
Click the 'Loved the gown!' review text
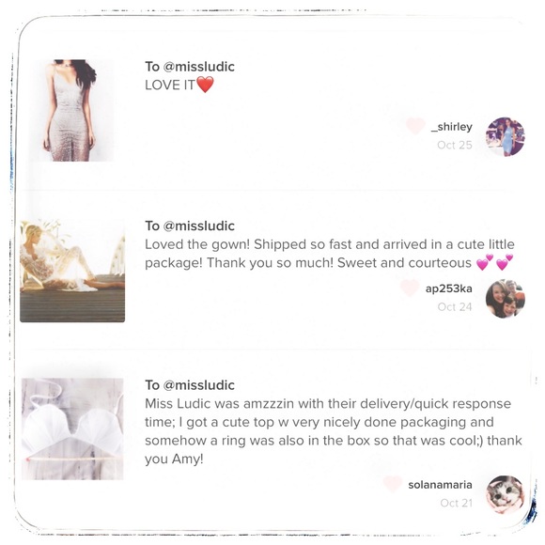(197, 244)
